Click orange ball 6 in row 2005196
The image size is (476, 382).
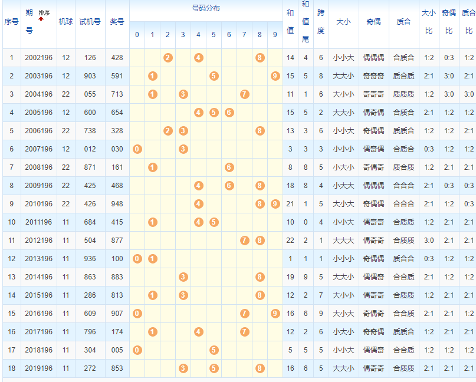coord(229,113)
